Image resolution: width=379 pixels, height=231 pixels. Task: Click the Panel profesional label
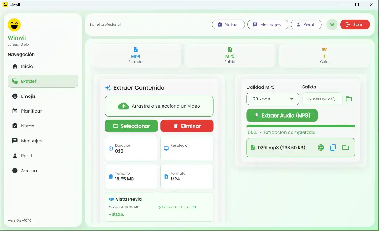coord(105,24)
